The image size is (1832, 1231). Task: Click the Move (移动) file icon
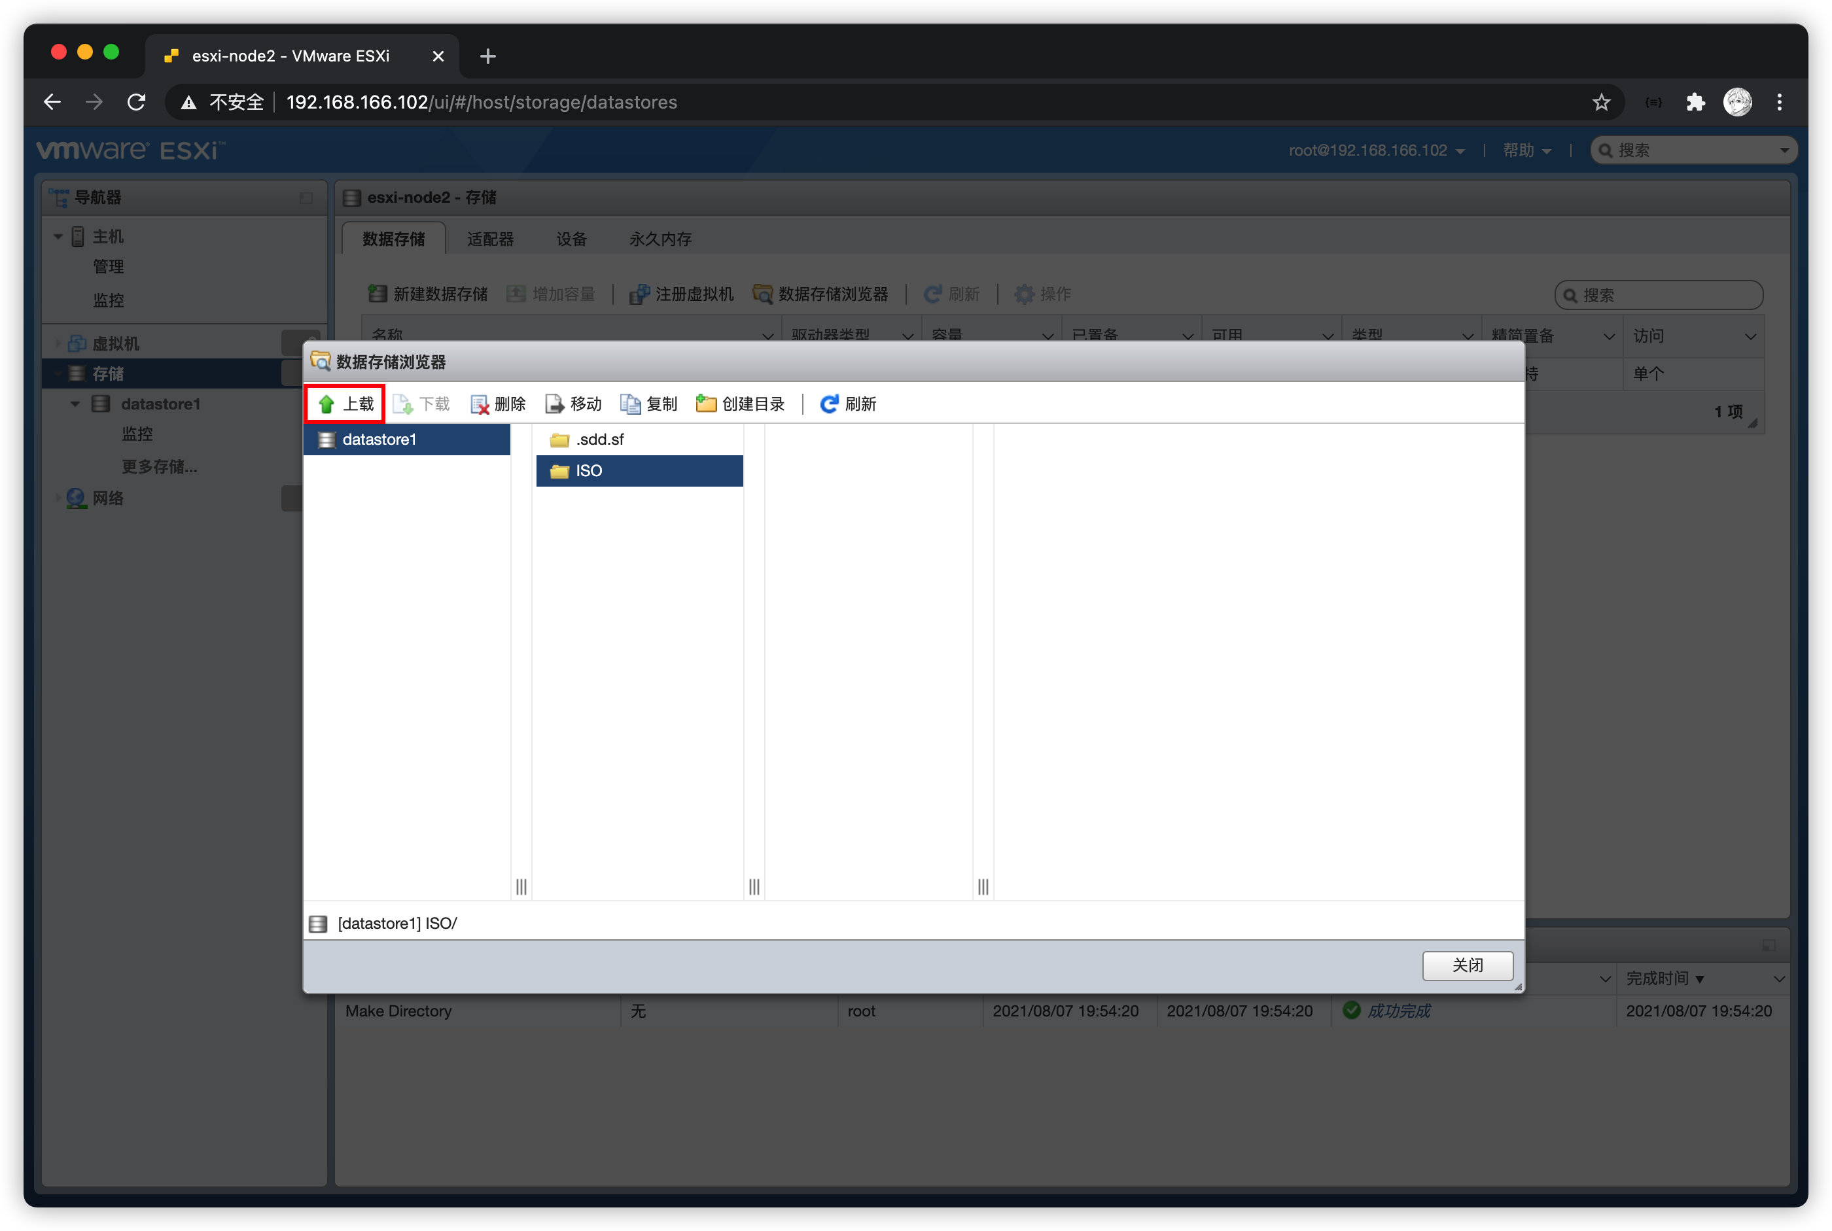[554, 404]
